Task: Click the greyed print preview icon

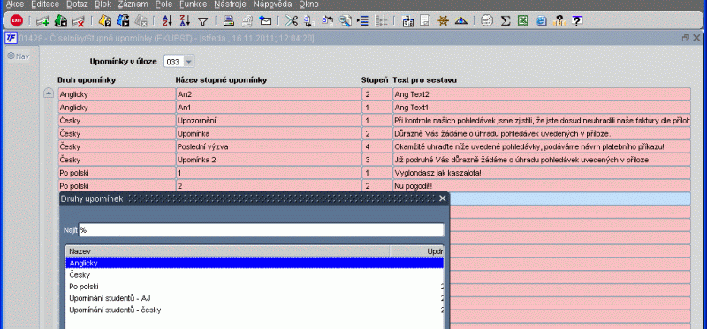Action: click(x=247, y=20)
